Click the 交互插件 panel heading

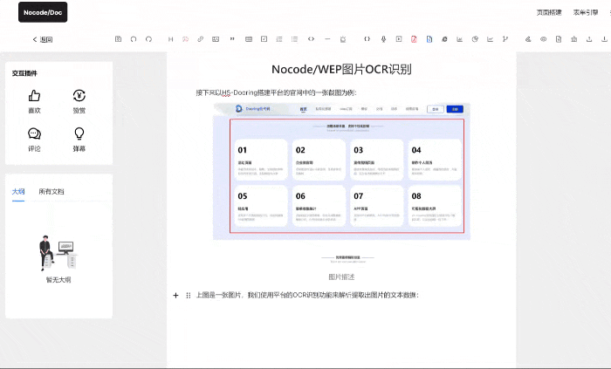pos(24,73)
